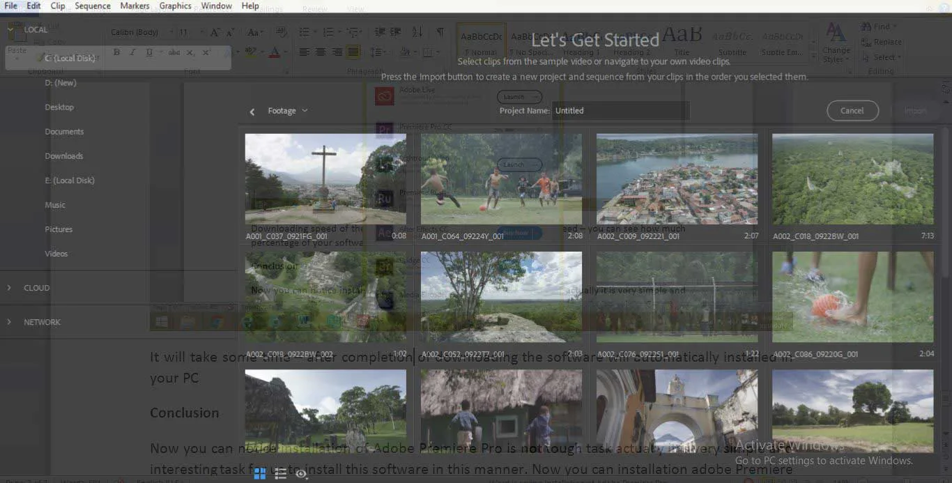Open the Window menu
This screenshot has width=952, height=483.
point(217,6)
